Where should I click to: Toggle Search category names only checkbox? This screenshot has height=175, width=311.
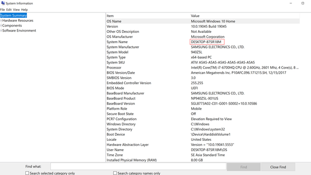[x=115, y=173]
